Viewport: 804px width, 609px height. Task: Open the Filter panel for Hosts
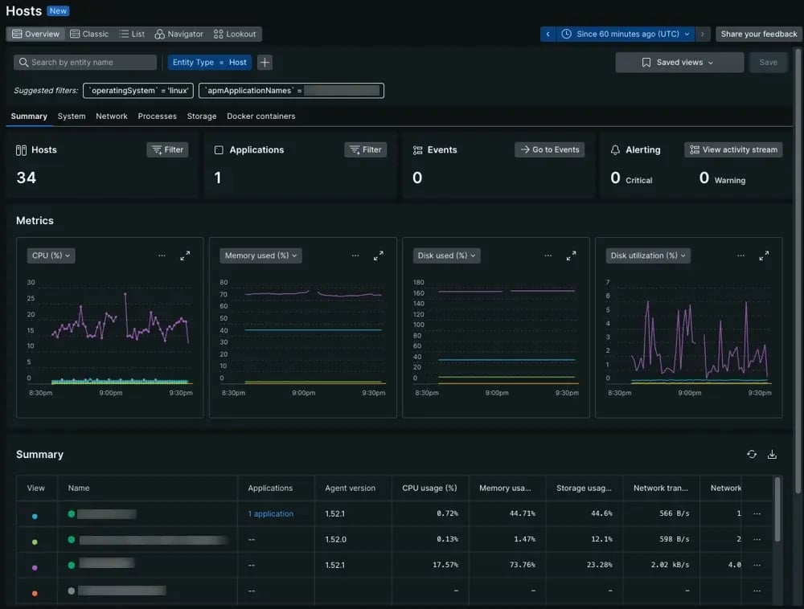167,149
